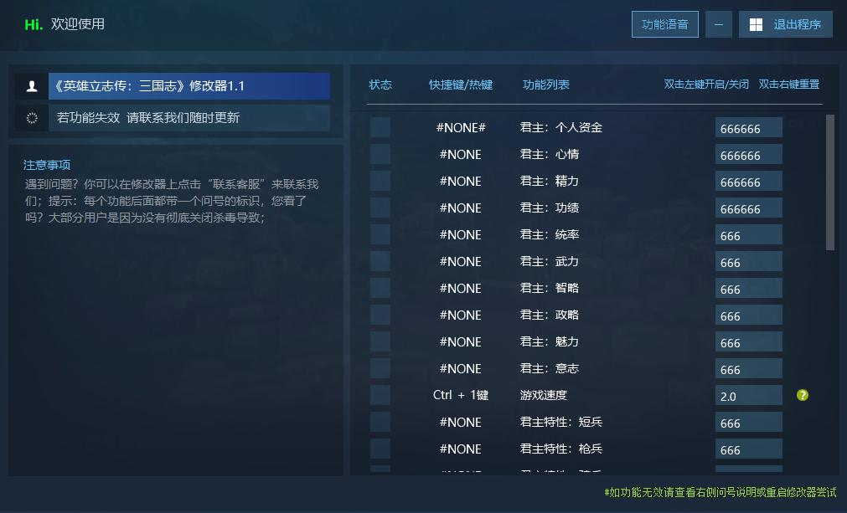Viewport: 847px width, 513px height.
Task: Toggle status box for 君主：意志
Action: pos(380,368)
